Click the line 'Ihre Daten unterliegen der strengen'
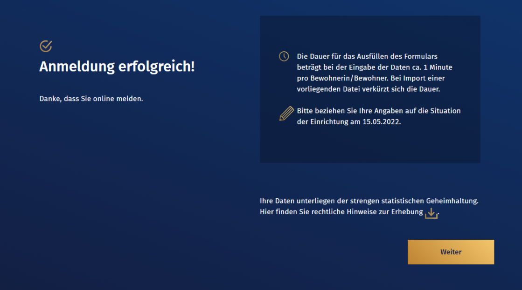522x290 pixels. (317, 201)
